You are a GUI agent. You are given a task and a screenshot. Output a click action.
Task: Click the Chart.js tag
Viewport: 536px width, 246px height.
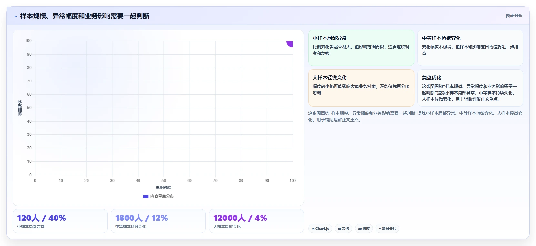pyautogui.click(x=320, y=229)
